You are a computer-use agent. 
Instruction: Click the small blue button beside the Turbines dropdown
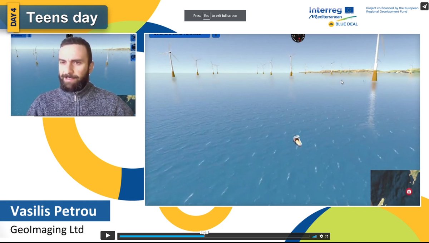(x=29, y=35)
